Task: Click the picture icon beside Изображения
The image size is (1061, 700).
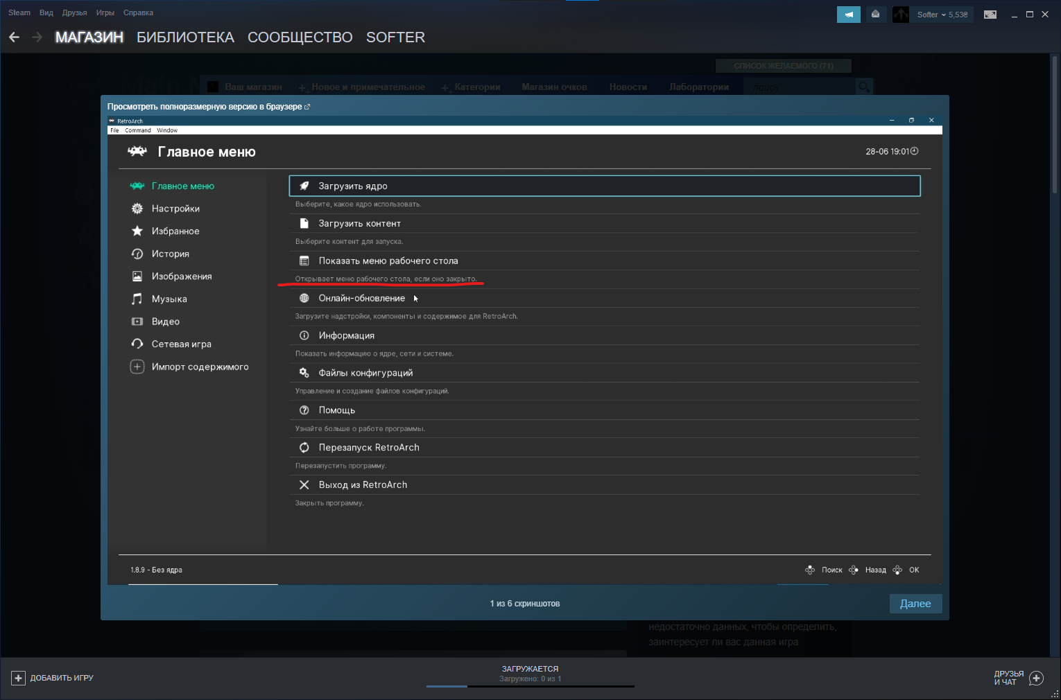Action: click(x=137, y=276)
